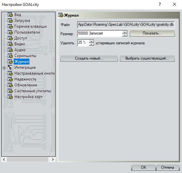Viewport: 182px width, 173px height.
Task: Increase the Удалять percentage value
Action: coord(91,41)
